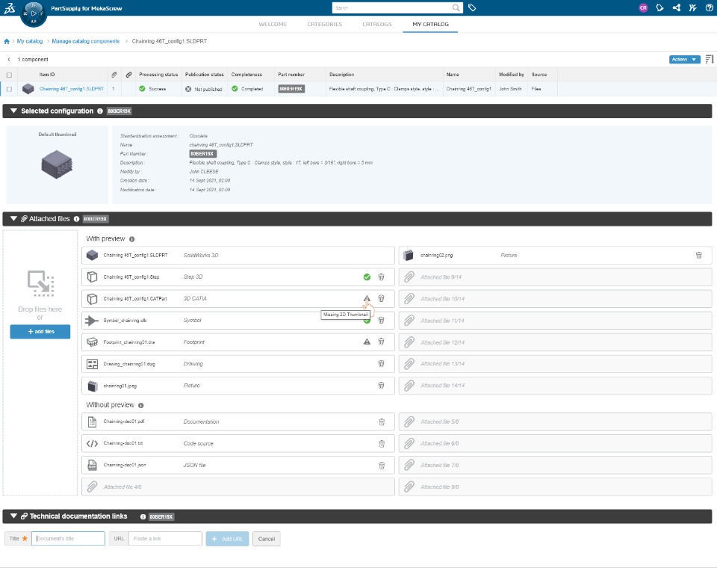
Task: Open the share icon in top bar
Action: [x=677, y=7]
